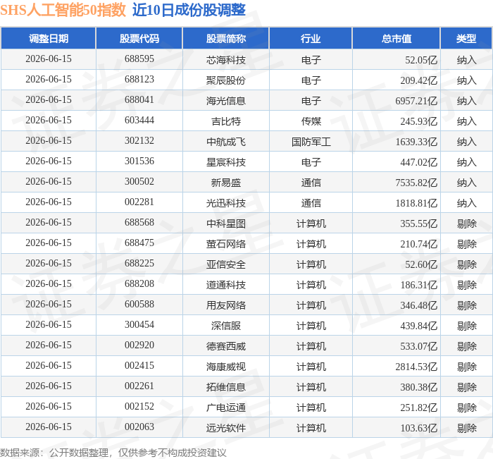The width and height of the screenshot is (493, 459).
Task: Click the 数据来源 footer note
Action: pos(113,453)
